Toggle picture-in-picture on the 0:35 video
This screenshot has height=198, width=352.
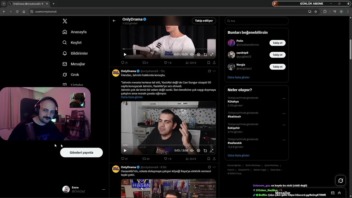point(205,54)
